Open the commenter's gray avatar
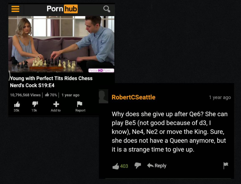The width and height of the screenshot is (241, 184). click(x=103, y=96)
